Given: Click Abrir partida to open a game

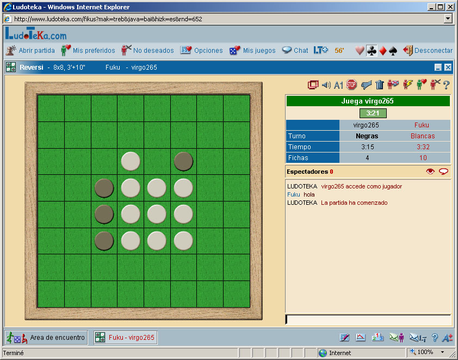Looking at the screenshot, I should pyautogui.click(x=30, y=51).
